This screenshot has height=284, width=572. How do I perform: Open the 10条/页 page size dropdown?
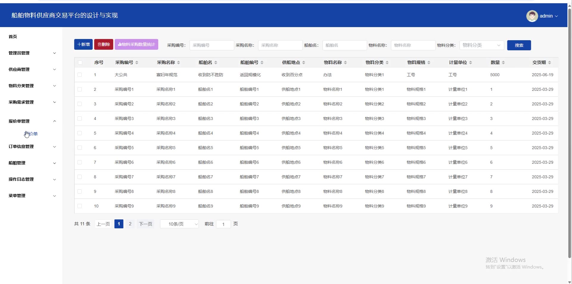pos(179,224)
